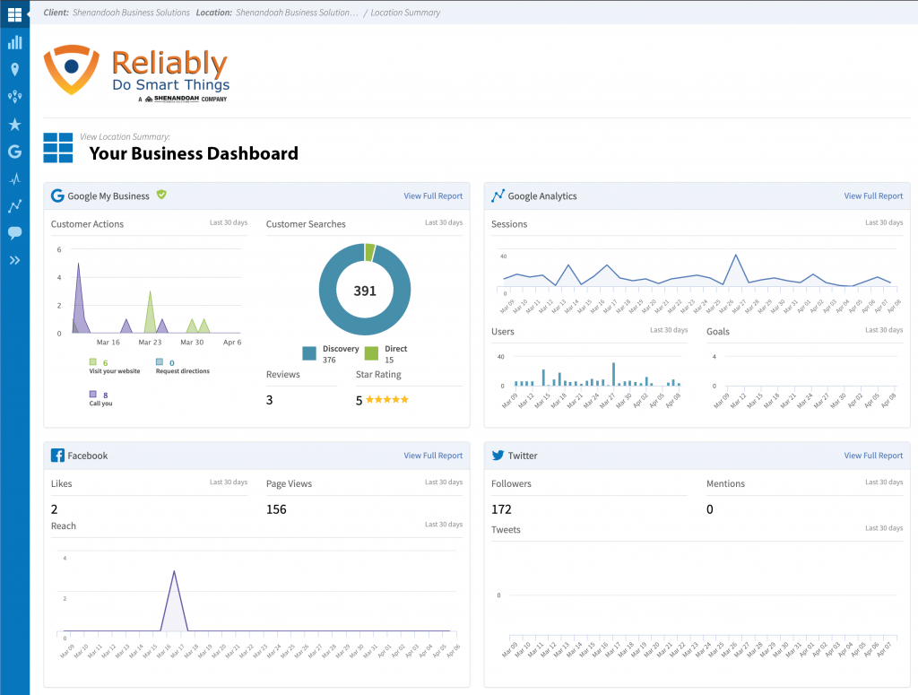Toggle Visit your website legend swatch

pos(92,361)
